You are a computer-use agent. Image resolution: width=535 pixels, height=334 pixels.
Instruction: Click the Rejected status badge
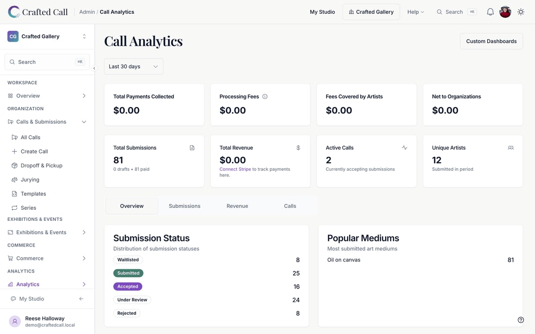click(127, 313)
